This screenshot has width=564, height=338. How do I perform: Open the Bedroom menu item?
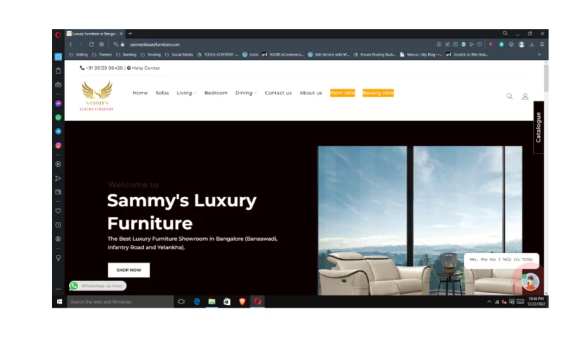click(216, 93)
